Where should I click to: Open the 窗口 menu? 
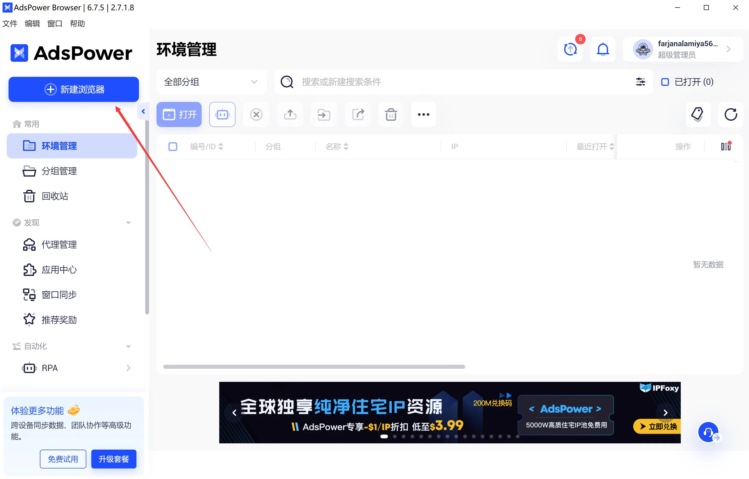55,23
